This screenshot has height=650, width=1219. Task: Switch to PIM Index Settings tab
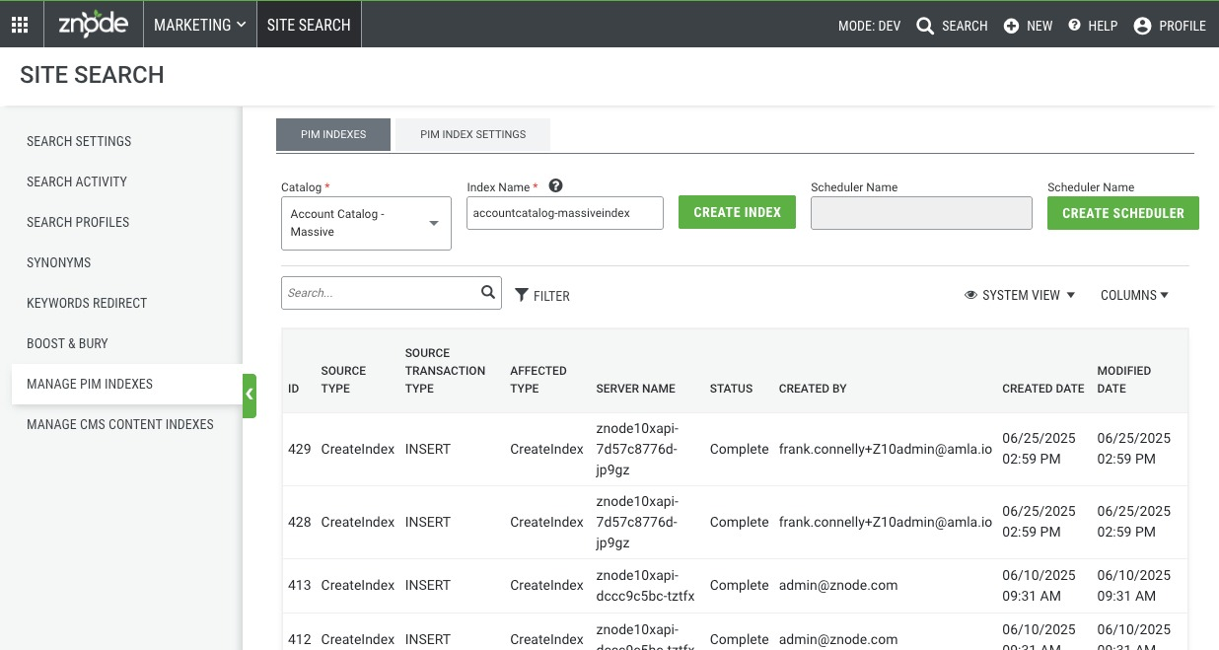coord(473,134)
